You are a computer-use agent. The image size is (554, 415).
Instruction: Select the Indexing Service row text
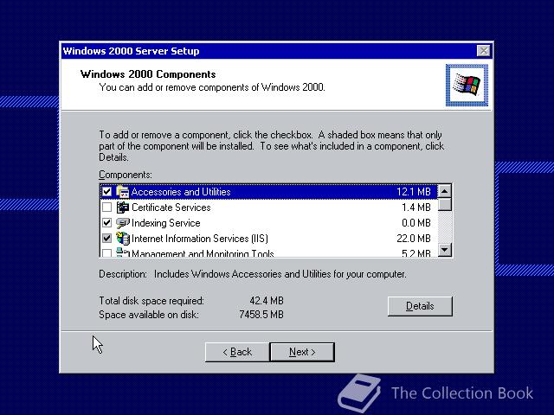coord(165,223)
